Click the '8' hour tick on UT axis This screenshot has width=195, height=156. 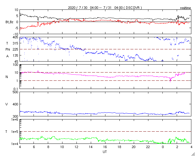[48, 147]
